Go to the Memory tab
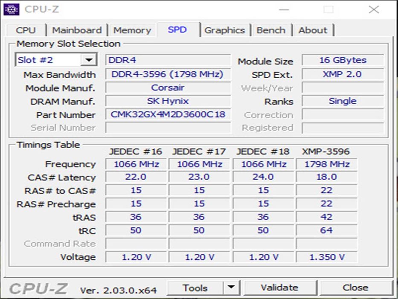398x299 pixels. coord(132,30)
